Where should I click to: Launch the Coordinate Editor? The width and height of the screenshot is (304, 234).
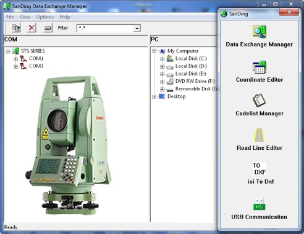260,67
